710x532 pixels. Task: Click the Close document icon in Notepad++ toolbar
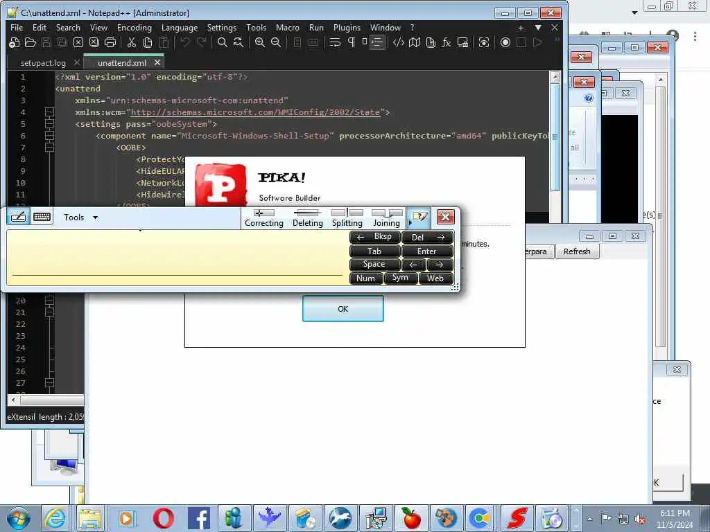pos(78,42)
